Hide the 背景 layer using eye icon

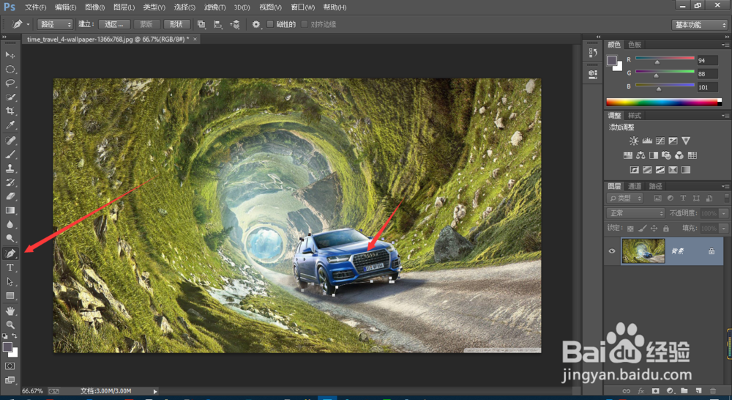[x=612, y=251]
